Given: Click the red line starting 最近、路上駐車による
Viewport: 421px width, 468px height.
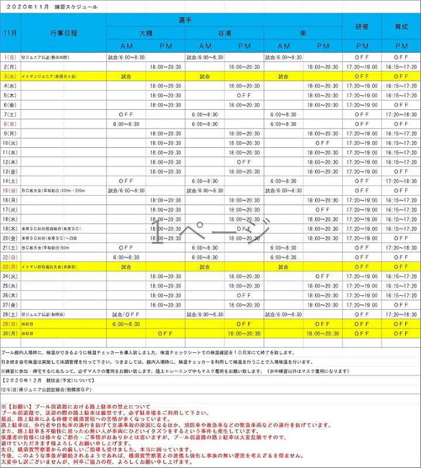Looking at the screenshot, I should point(85,419).
